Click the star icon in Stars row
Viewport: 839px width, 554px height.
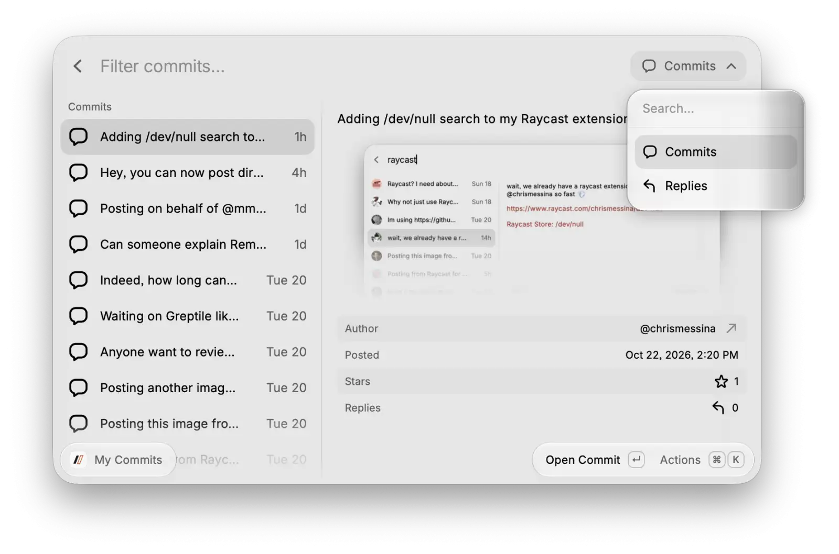pyautogui.click(x=722, y=381)
